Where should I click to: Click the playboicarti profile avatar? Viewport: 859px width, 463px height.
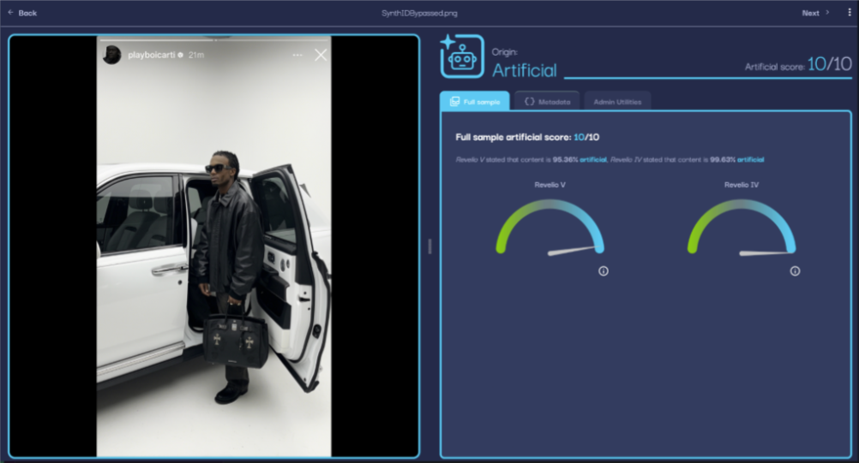click(x=112, y=56)
